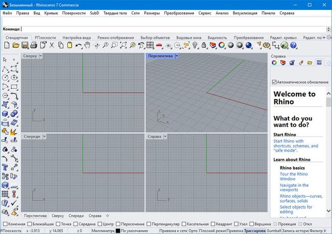Image resolution: width=332 pixels, height=234 pixels.
Task: Select the pointer arrow selection tool
Action: coord(5,60)
